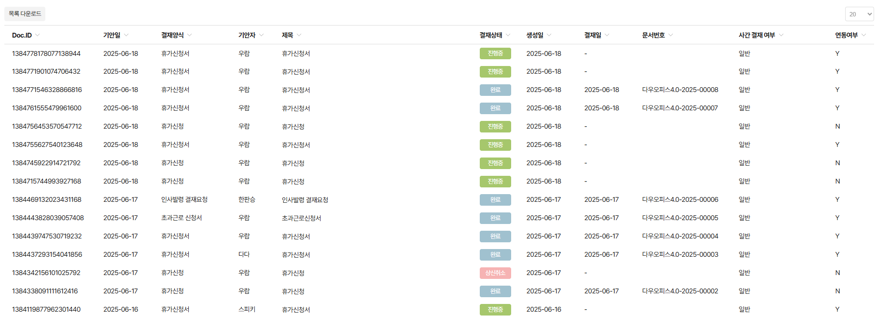Click the pink 상신취소 status badge
The height and width of the screenshot is (329, 877).
[495, 273]
